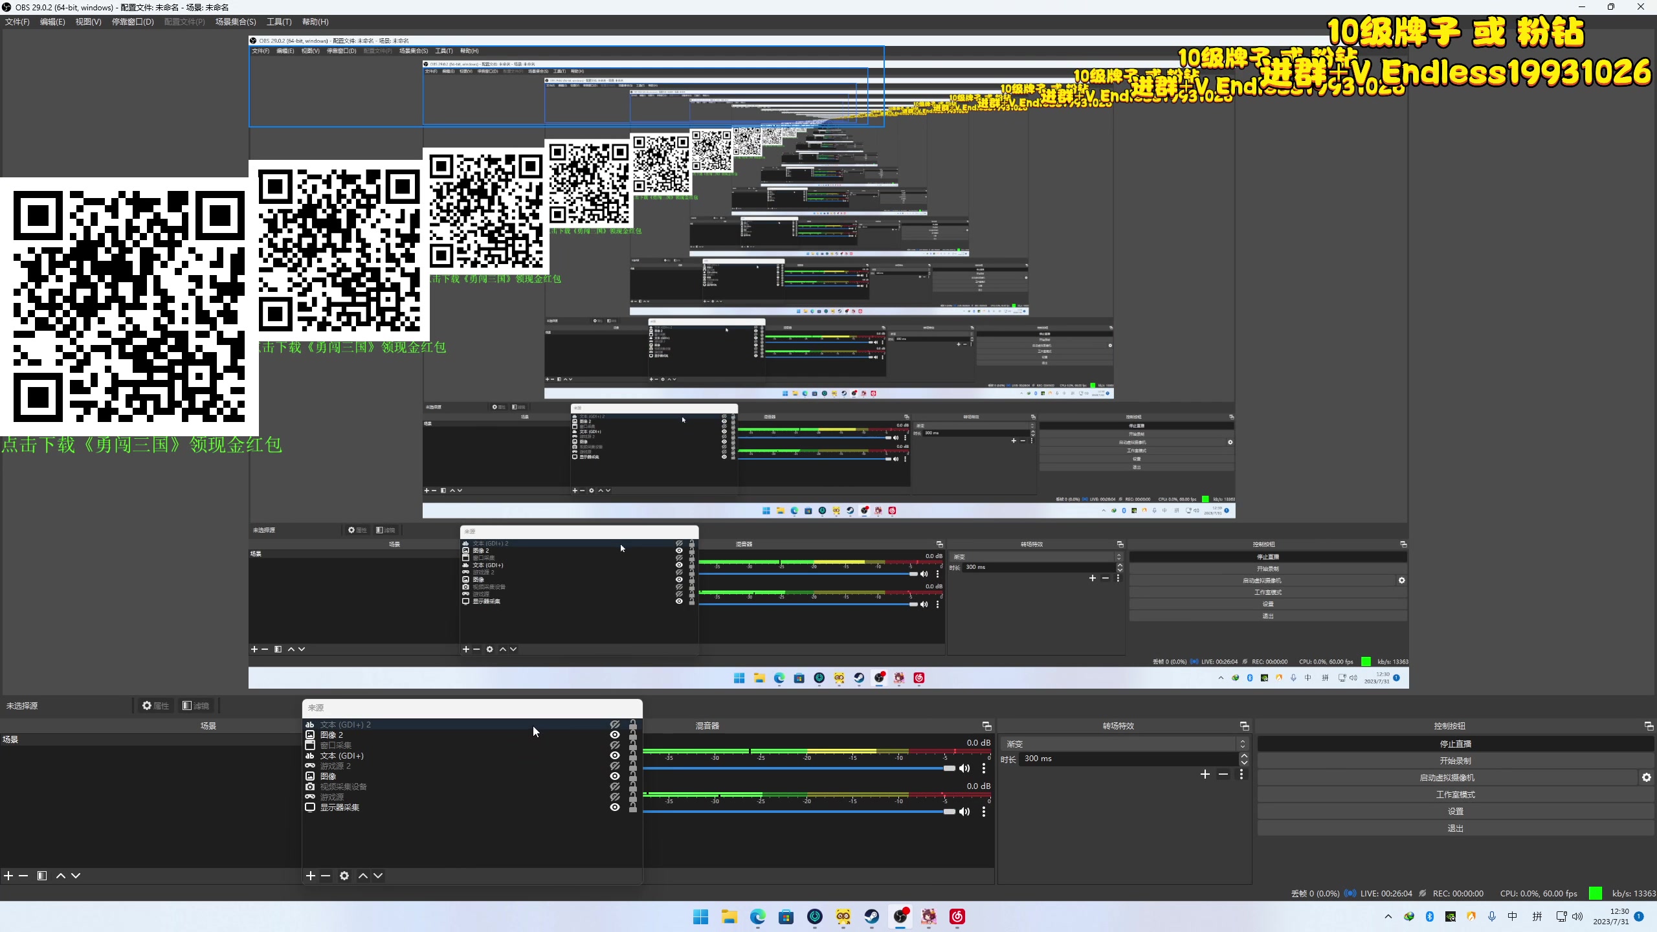Undock the 控制按钮 panel
Image resolution: width=1657 pixels, height=932 pixels.
1649,726
